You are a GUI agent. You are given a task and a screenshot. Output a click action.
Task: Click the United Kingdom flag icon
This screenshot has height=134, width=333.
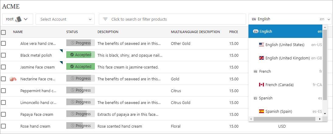pos(262,58)
